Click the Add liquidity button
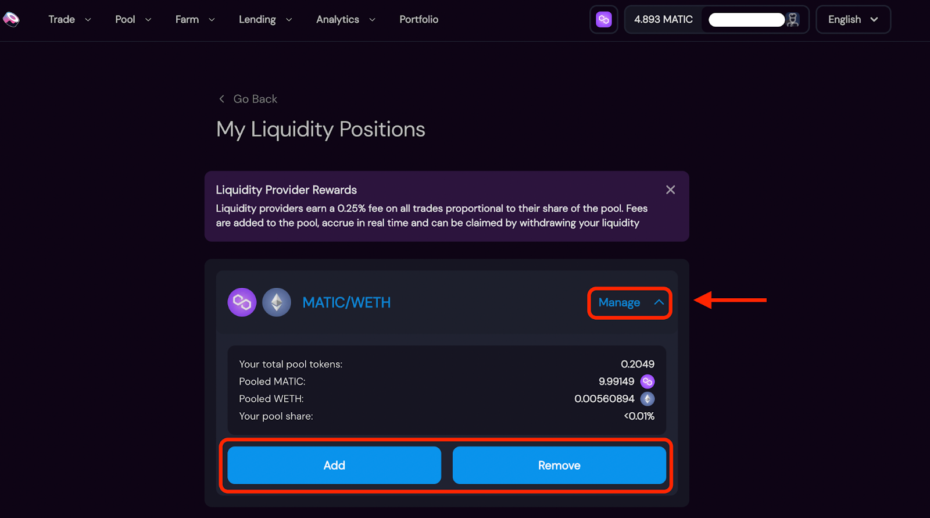This screenshot has height=518, width=930. [334, 465]
